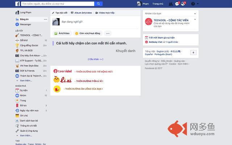The image size is (232, 145).
Task: Click the lixi logo banner
Action: (x=62, y=80)
